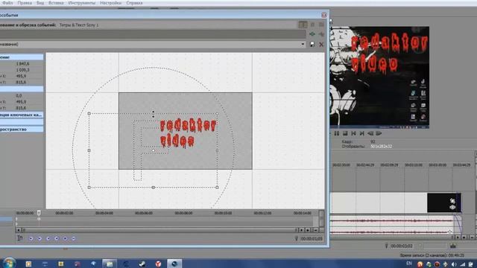Click the video preview image
The width and height of the screenshot is (477, 268).
[379, 77]
